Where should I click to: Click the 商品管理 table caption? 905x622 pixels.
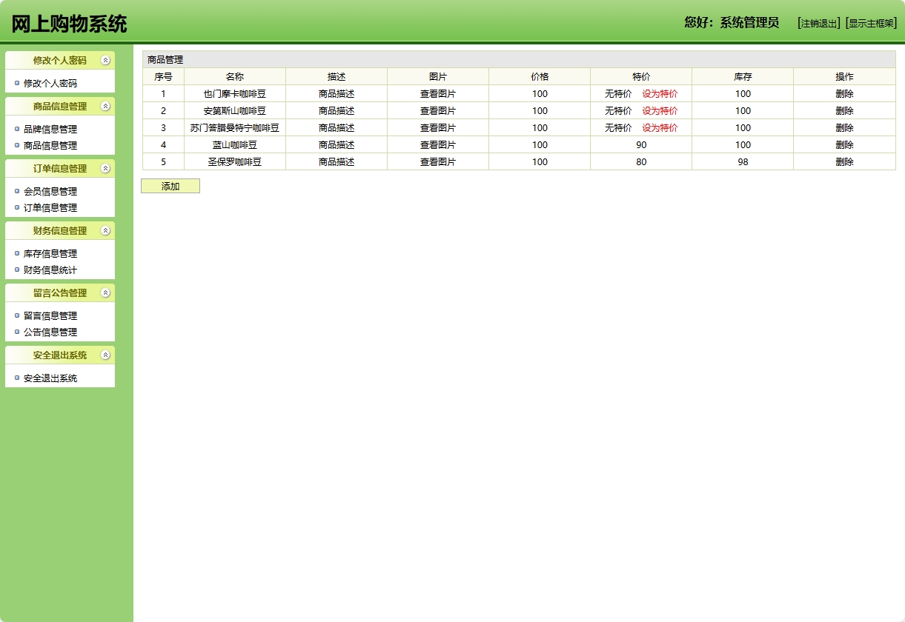(x=165, y=59)
